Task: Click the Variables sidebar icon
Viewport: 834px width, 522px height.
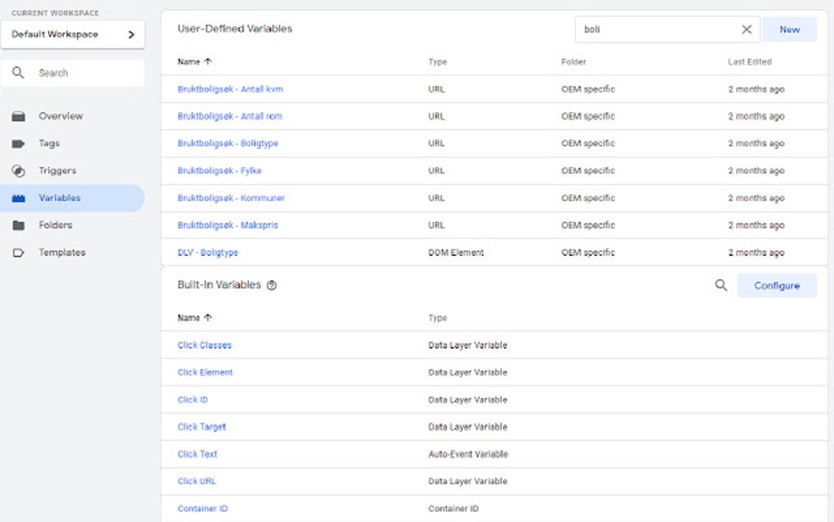Action: point(20,197)
